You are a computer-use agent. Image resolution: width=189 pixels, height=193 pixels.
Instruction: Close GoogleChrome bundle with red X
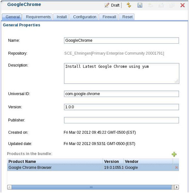click(182, 5)
